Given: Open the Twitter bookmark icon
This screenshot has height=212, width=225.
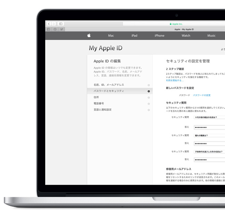Looking at the screenshot, I should pyautogui.click(x=61, y=29).
